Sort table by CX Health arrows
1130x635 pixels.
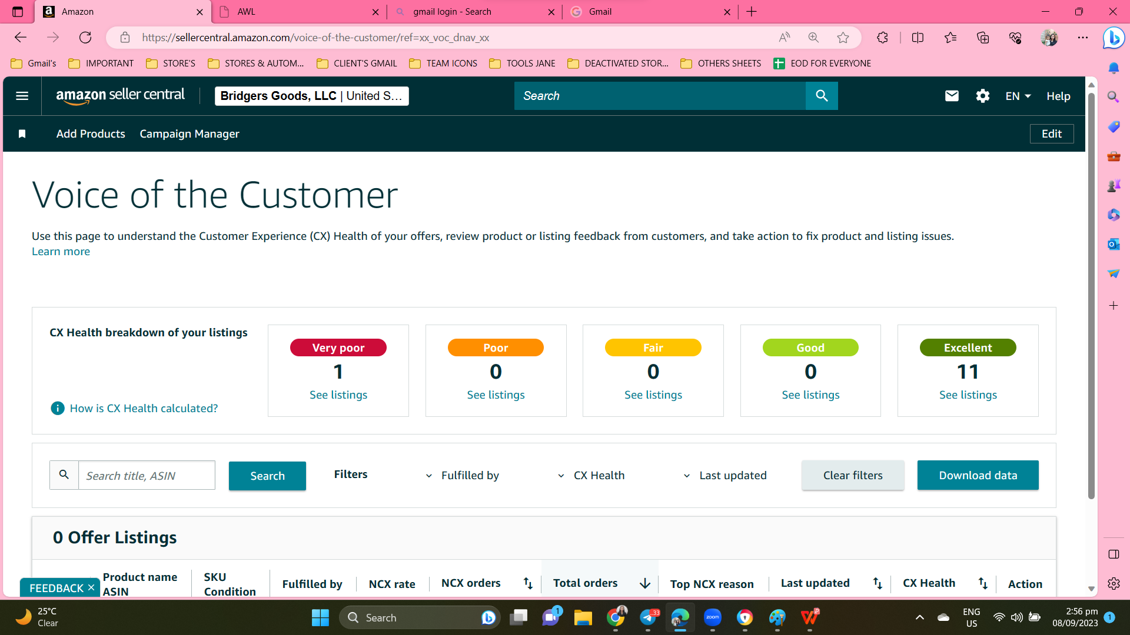coord(983,583)
